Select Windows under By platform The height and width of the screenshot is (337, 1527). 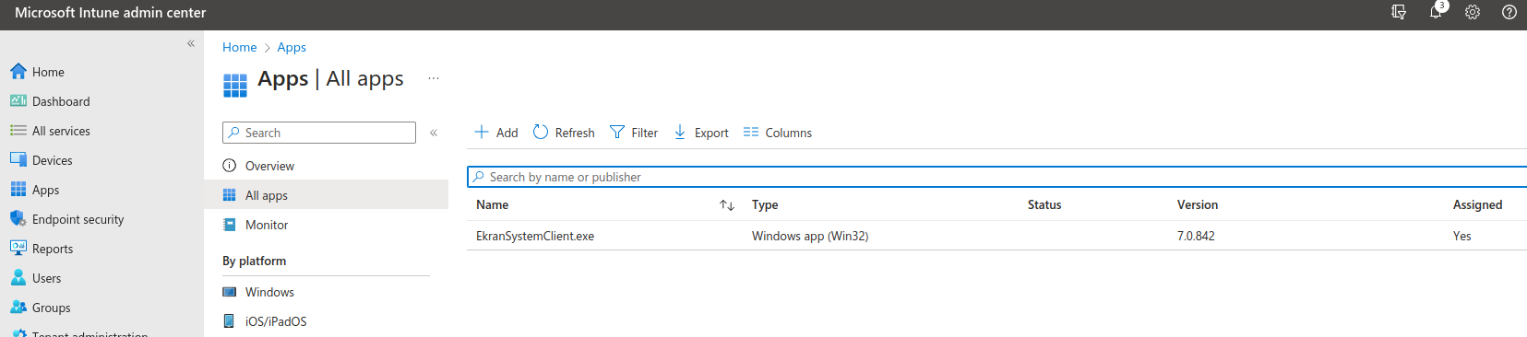(x=269, y=292)
